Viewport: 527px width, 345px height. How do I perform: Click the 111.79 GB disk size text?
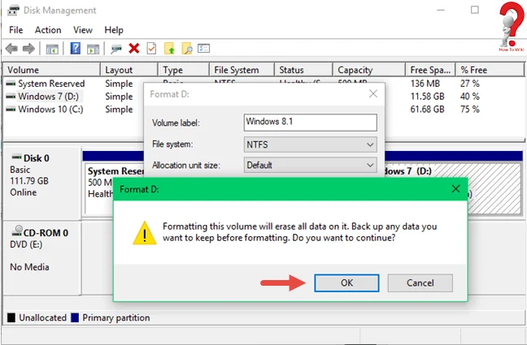click(29, 181)
